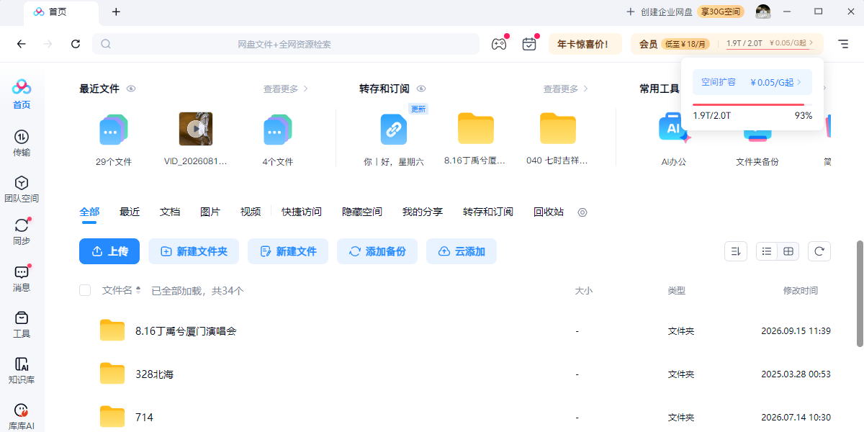This screenshot has height=432, width=864.
Task: Hide recent files with the 最近文件 eye icon
Action: tap(131, 89)
